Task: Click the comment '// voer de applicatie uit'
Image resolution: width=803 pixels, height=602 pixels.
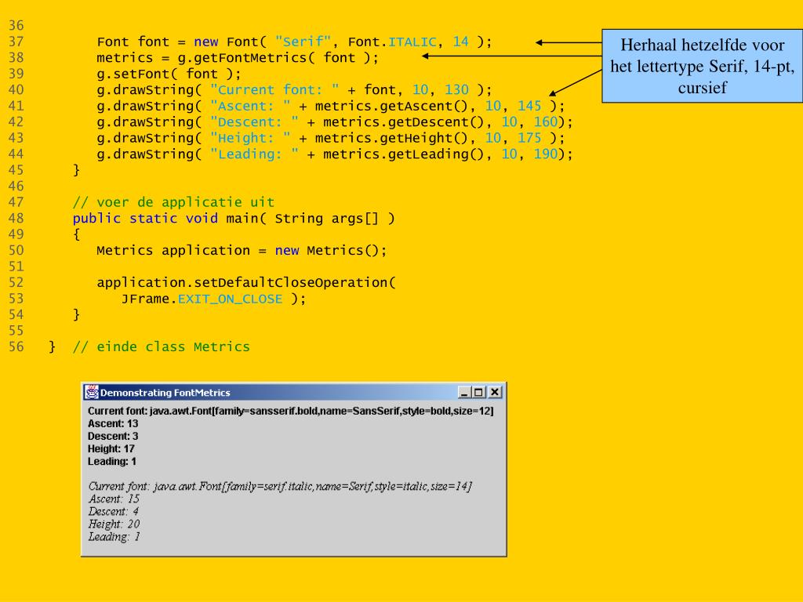Action: (173, 202)
